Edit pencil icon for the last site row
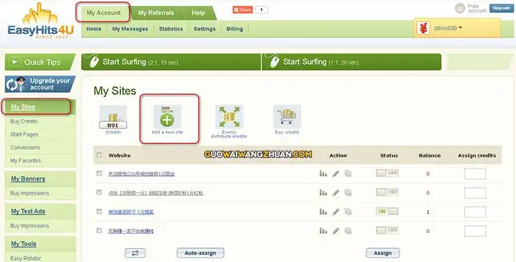 [x=336, y=231]
